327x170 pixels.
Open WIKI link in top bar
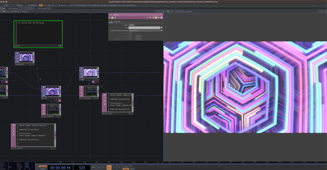(6, 5)
